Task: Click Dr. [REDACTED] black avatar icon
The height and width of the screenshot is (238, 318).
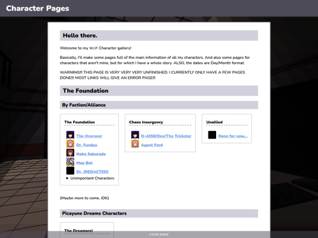Action: [70, 170]
